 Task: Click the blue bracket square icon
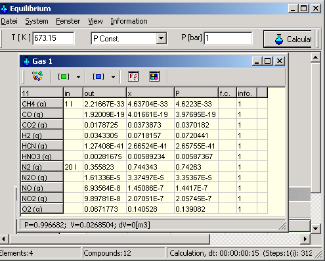pos(98,76)
